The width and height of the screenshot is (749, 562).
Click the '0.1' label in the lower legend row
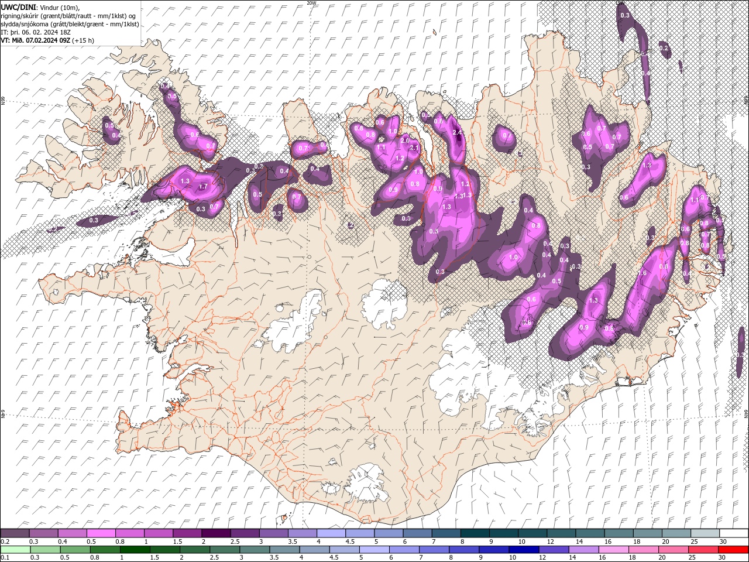point(5,558)
